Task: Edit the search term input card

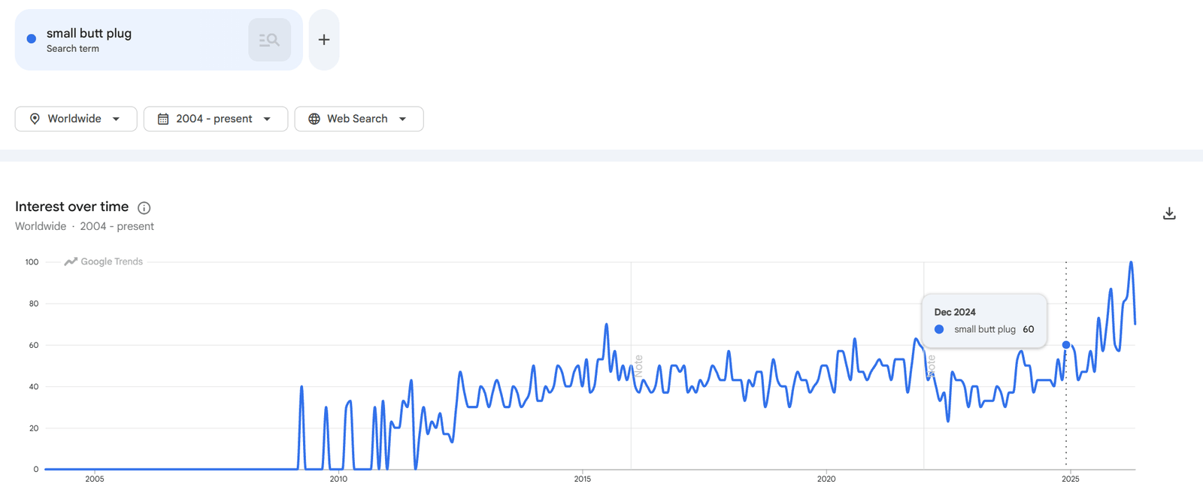Action: point(159,40)
